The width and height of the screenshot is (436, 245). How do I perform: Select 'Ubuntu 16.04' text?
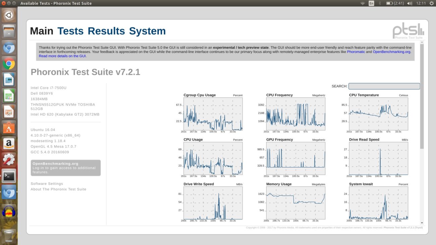43,130
